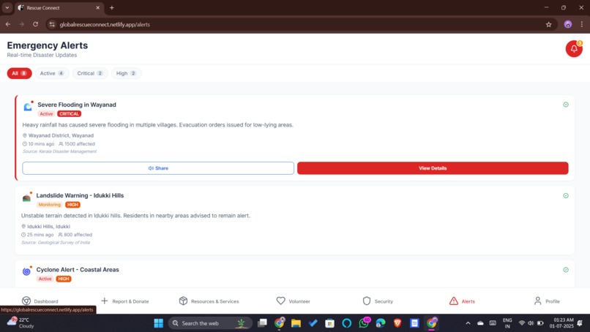Click the green status circle on Landslide Warning alert
590x332 pixels.
tap(566, 195)
